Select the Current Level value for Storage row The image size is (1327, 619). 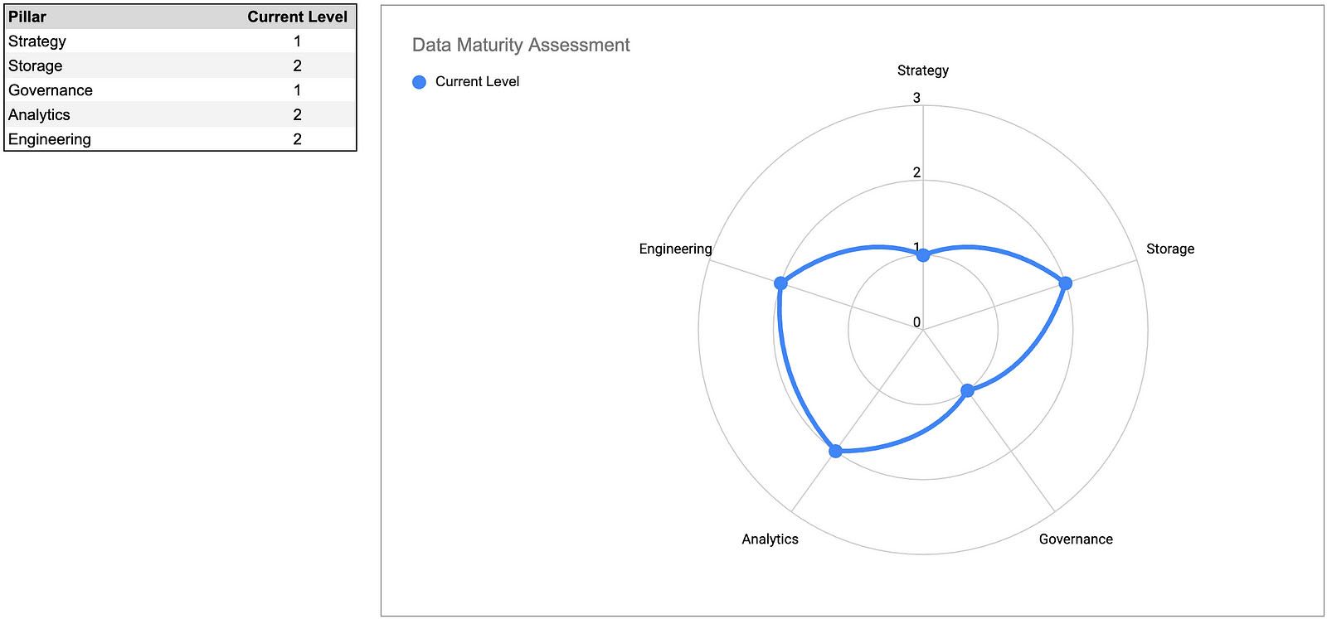pos(297,65)
